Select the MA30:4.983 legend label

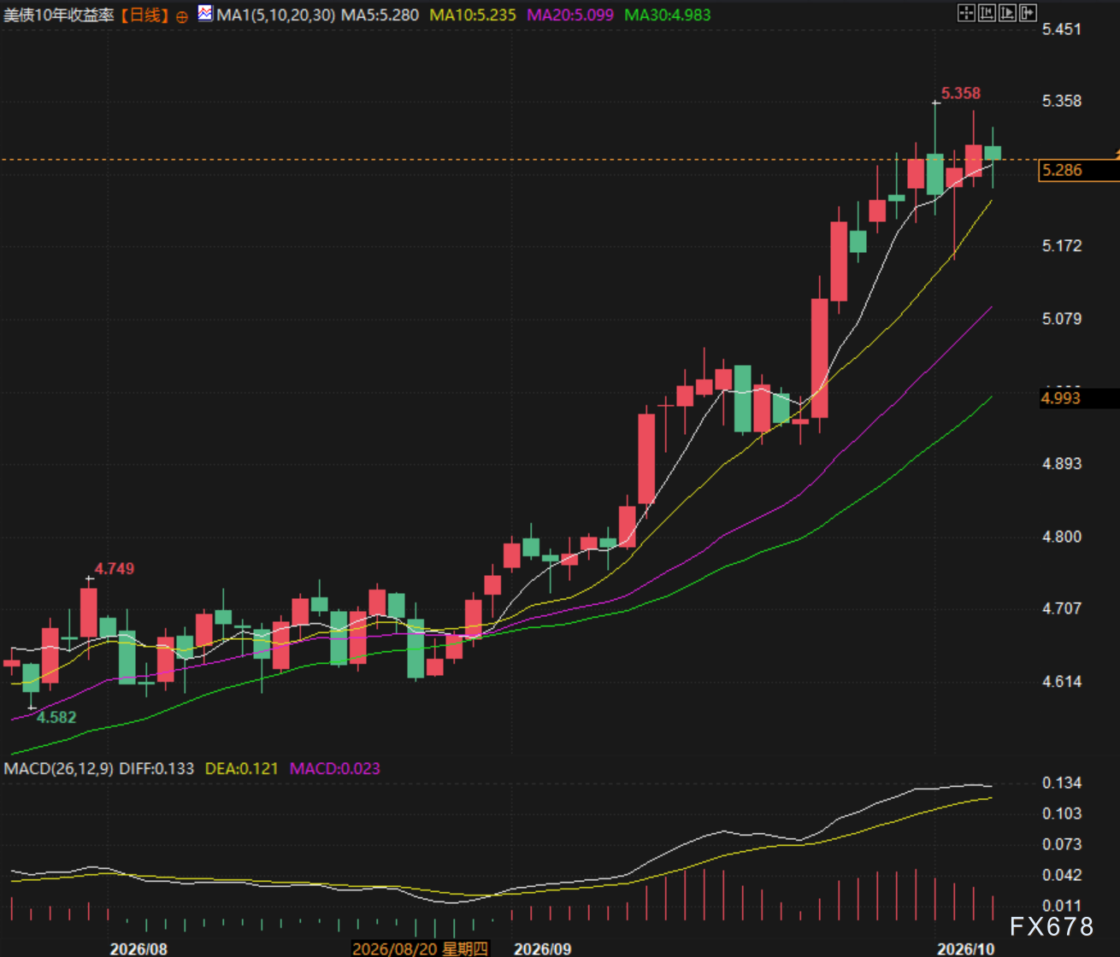click(667, 15)
